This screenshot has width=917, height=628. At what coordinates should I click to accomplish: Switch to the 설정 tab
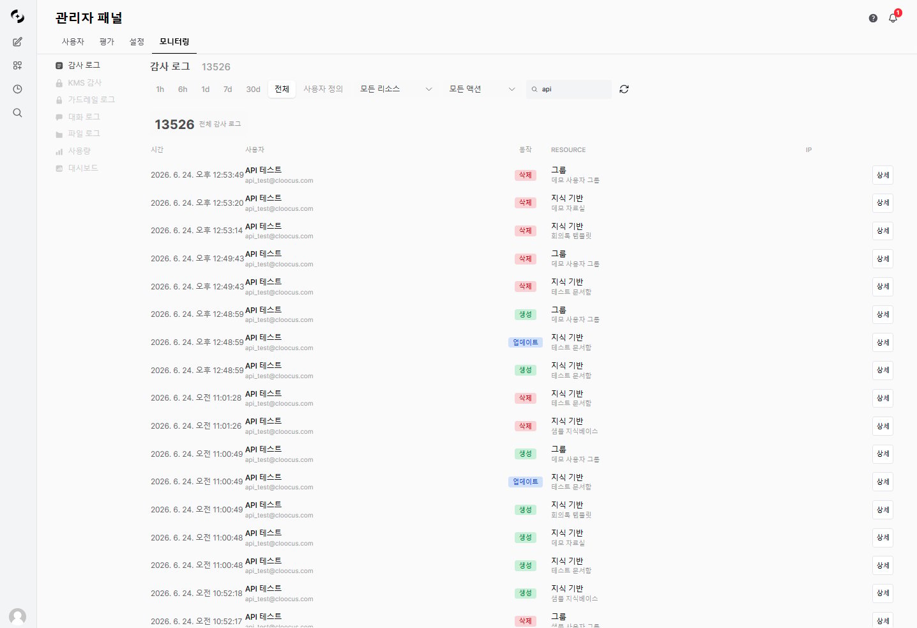[137, 42]
